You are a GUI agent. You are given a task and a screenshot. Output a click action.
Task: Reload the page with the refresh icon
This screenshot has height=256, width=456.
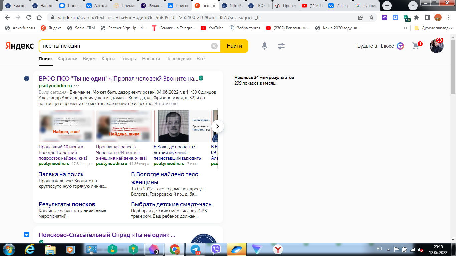pyautogui.click(x=29, y=17)
